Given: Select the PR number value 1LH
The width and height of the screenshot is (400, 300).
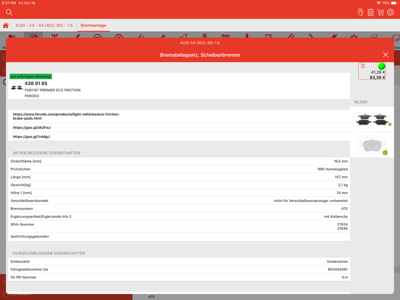Looking at the screenshot, I should coord(345,277).
